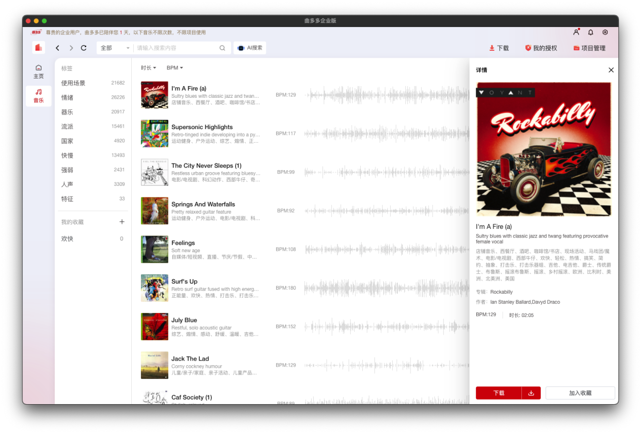
Task: Expand the 强弱 tag category
Action: (93, 170)
